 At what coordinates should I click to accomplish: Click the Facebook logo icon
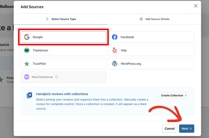115,37
